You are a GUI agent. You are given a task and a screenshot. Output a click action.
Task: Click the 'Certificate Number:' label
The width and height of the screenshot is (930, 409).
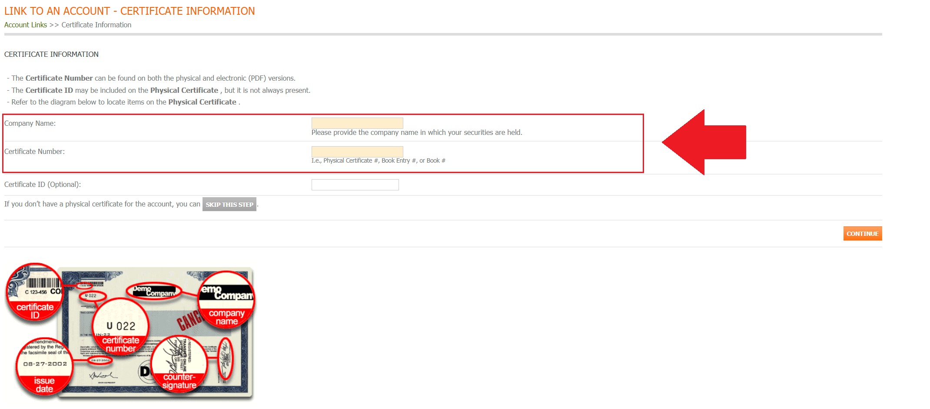[x=34, y=152]
